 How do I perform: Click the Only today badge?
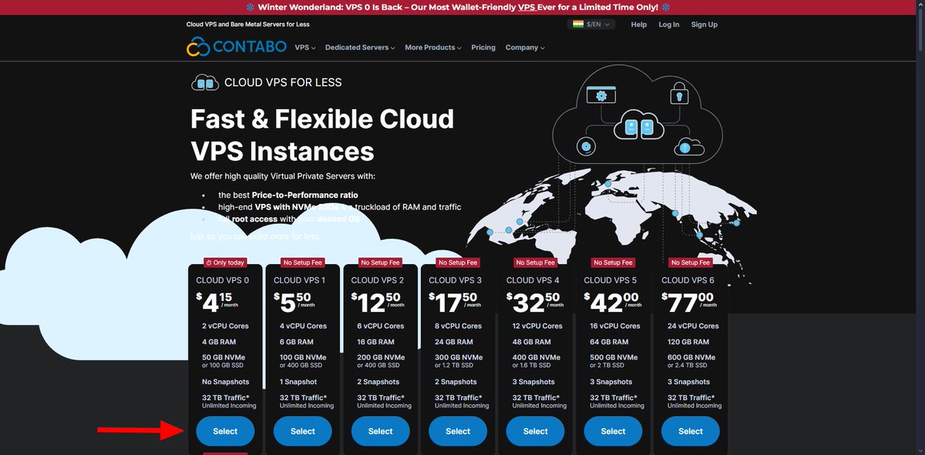225,263
